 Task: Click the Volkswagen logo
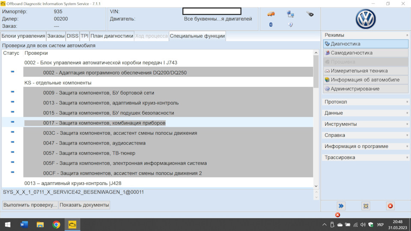366,19
